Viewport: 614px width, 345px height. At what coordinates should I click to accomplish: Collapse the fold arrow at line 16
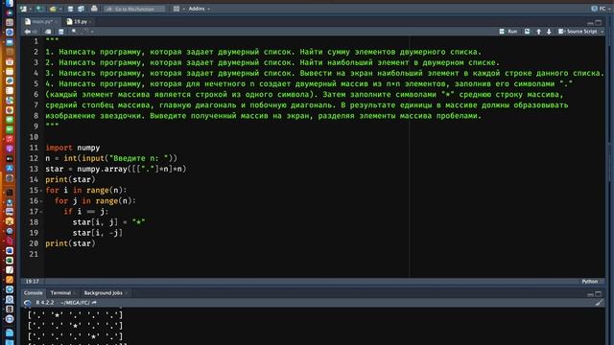(41, 201)
